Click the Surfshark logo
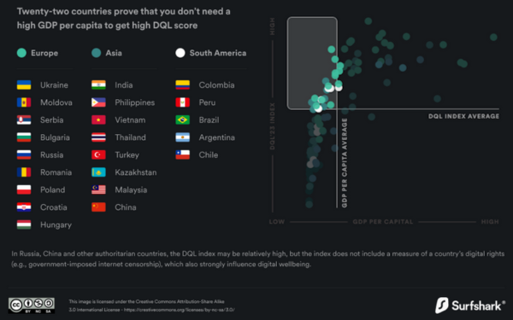The image size is (513, 320). tap(470, 305)
